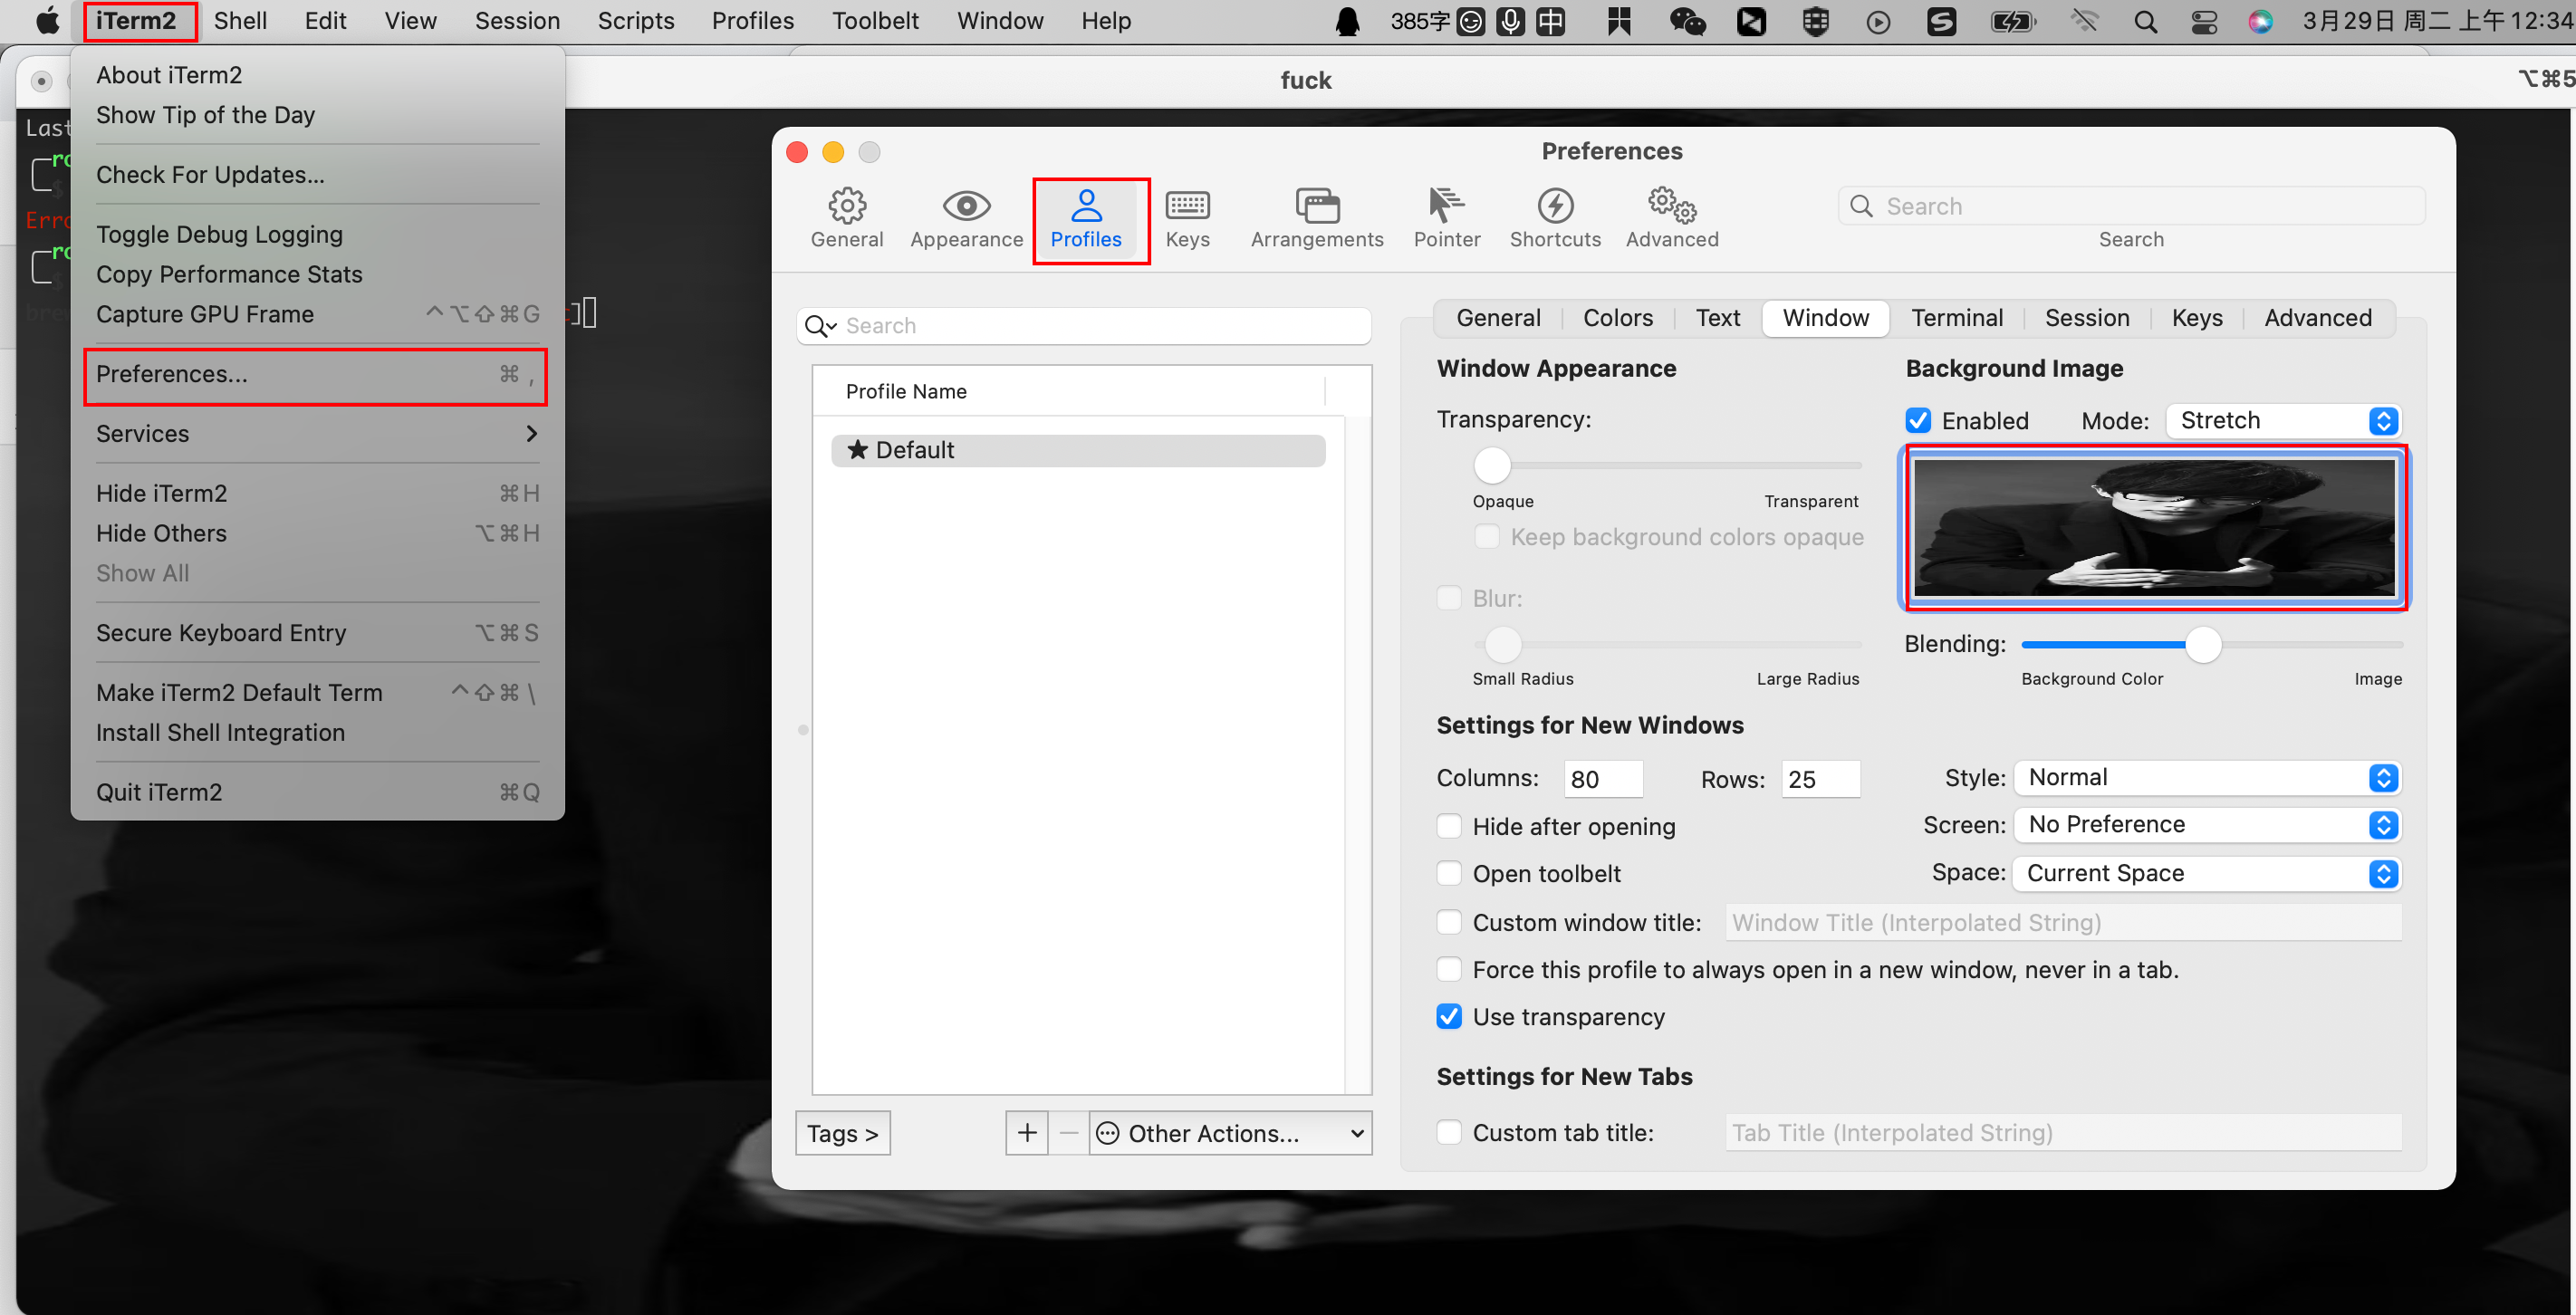Click microphone icon in menu bar
Viewport: 2576px width, 1315px height.
tap(1510, 21)
